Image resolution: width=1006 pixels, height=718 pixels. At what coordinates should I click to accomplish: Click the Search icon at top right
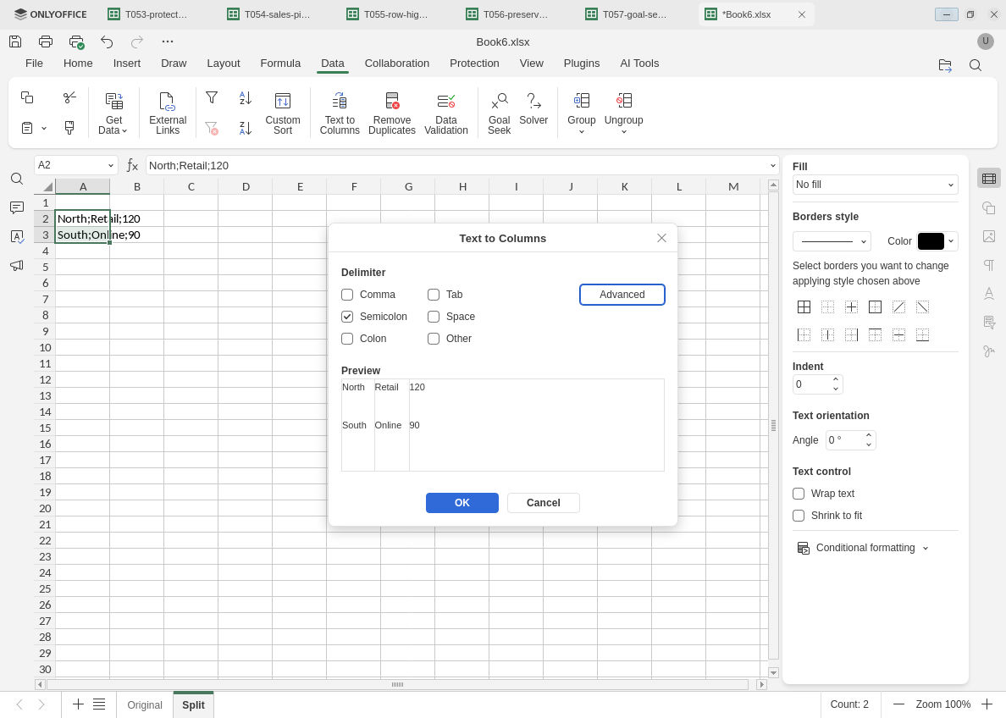(x=976, y=65)
